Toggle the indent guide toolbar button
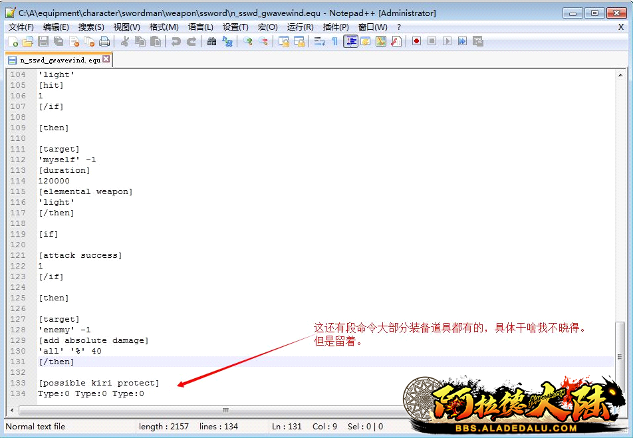This screenshot has height=438, width=633. (x=350, y=42)
